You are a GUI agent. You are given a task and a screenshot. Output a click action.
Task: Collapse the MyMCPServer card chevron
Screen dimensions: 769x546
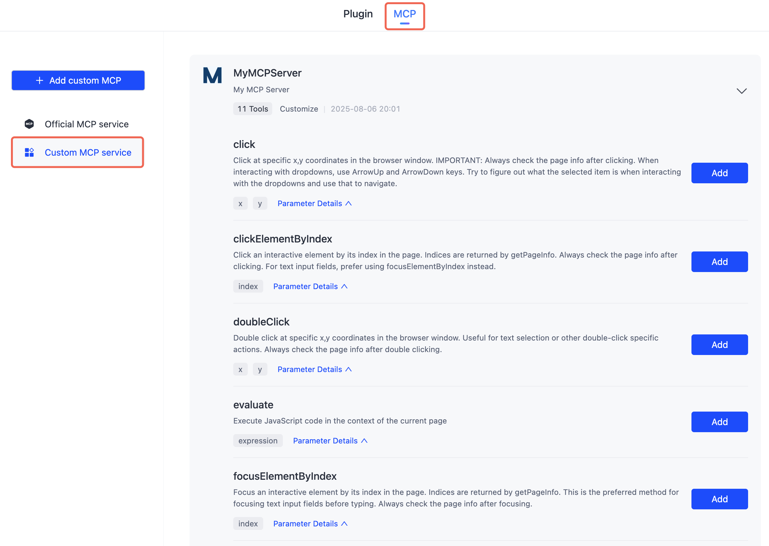741,91
